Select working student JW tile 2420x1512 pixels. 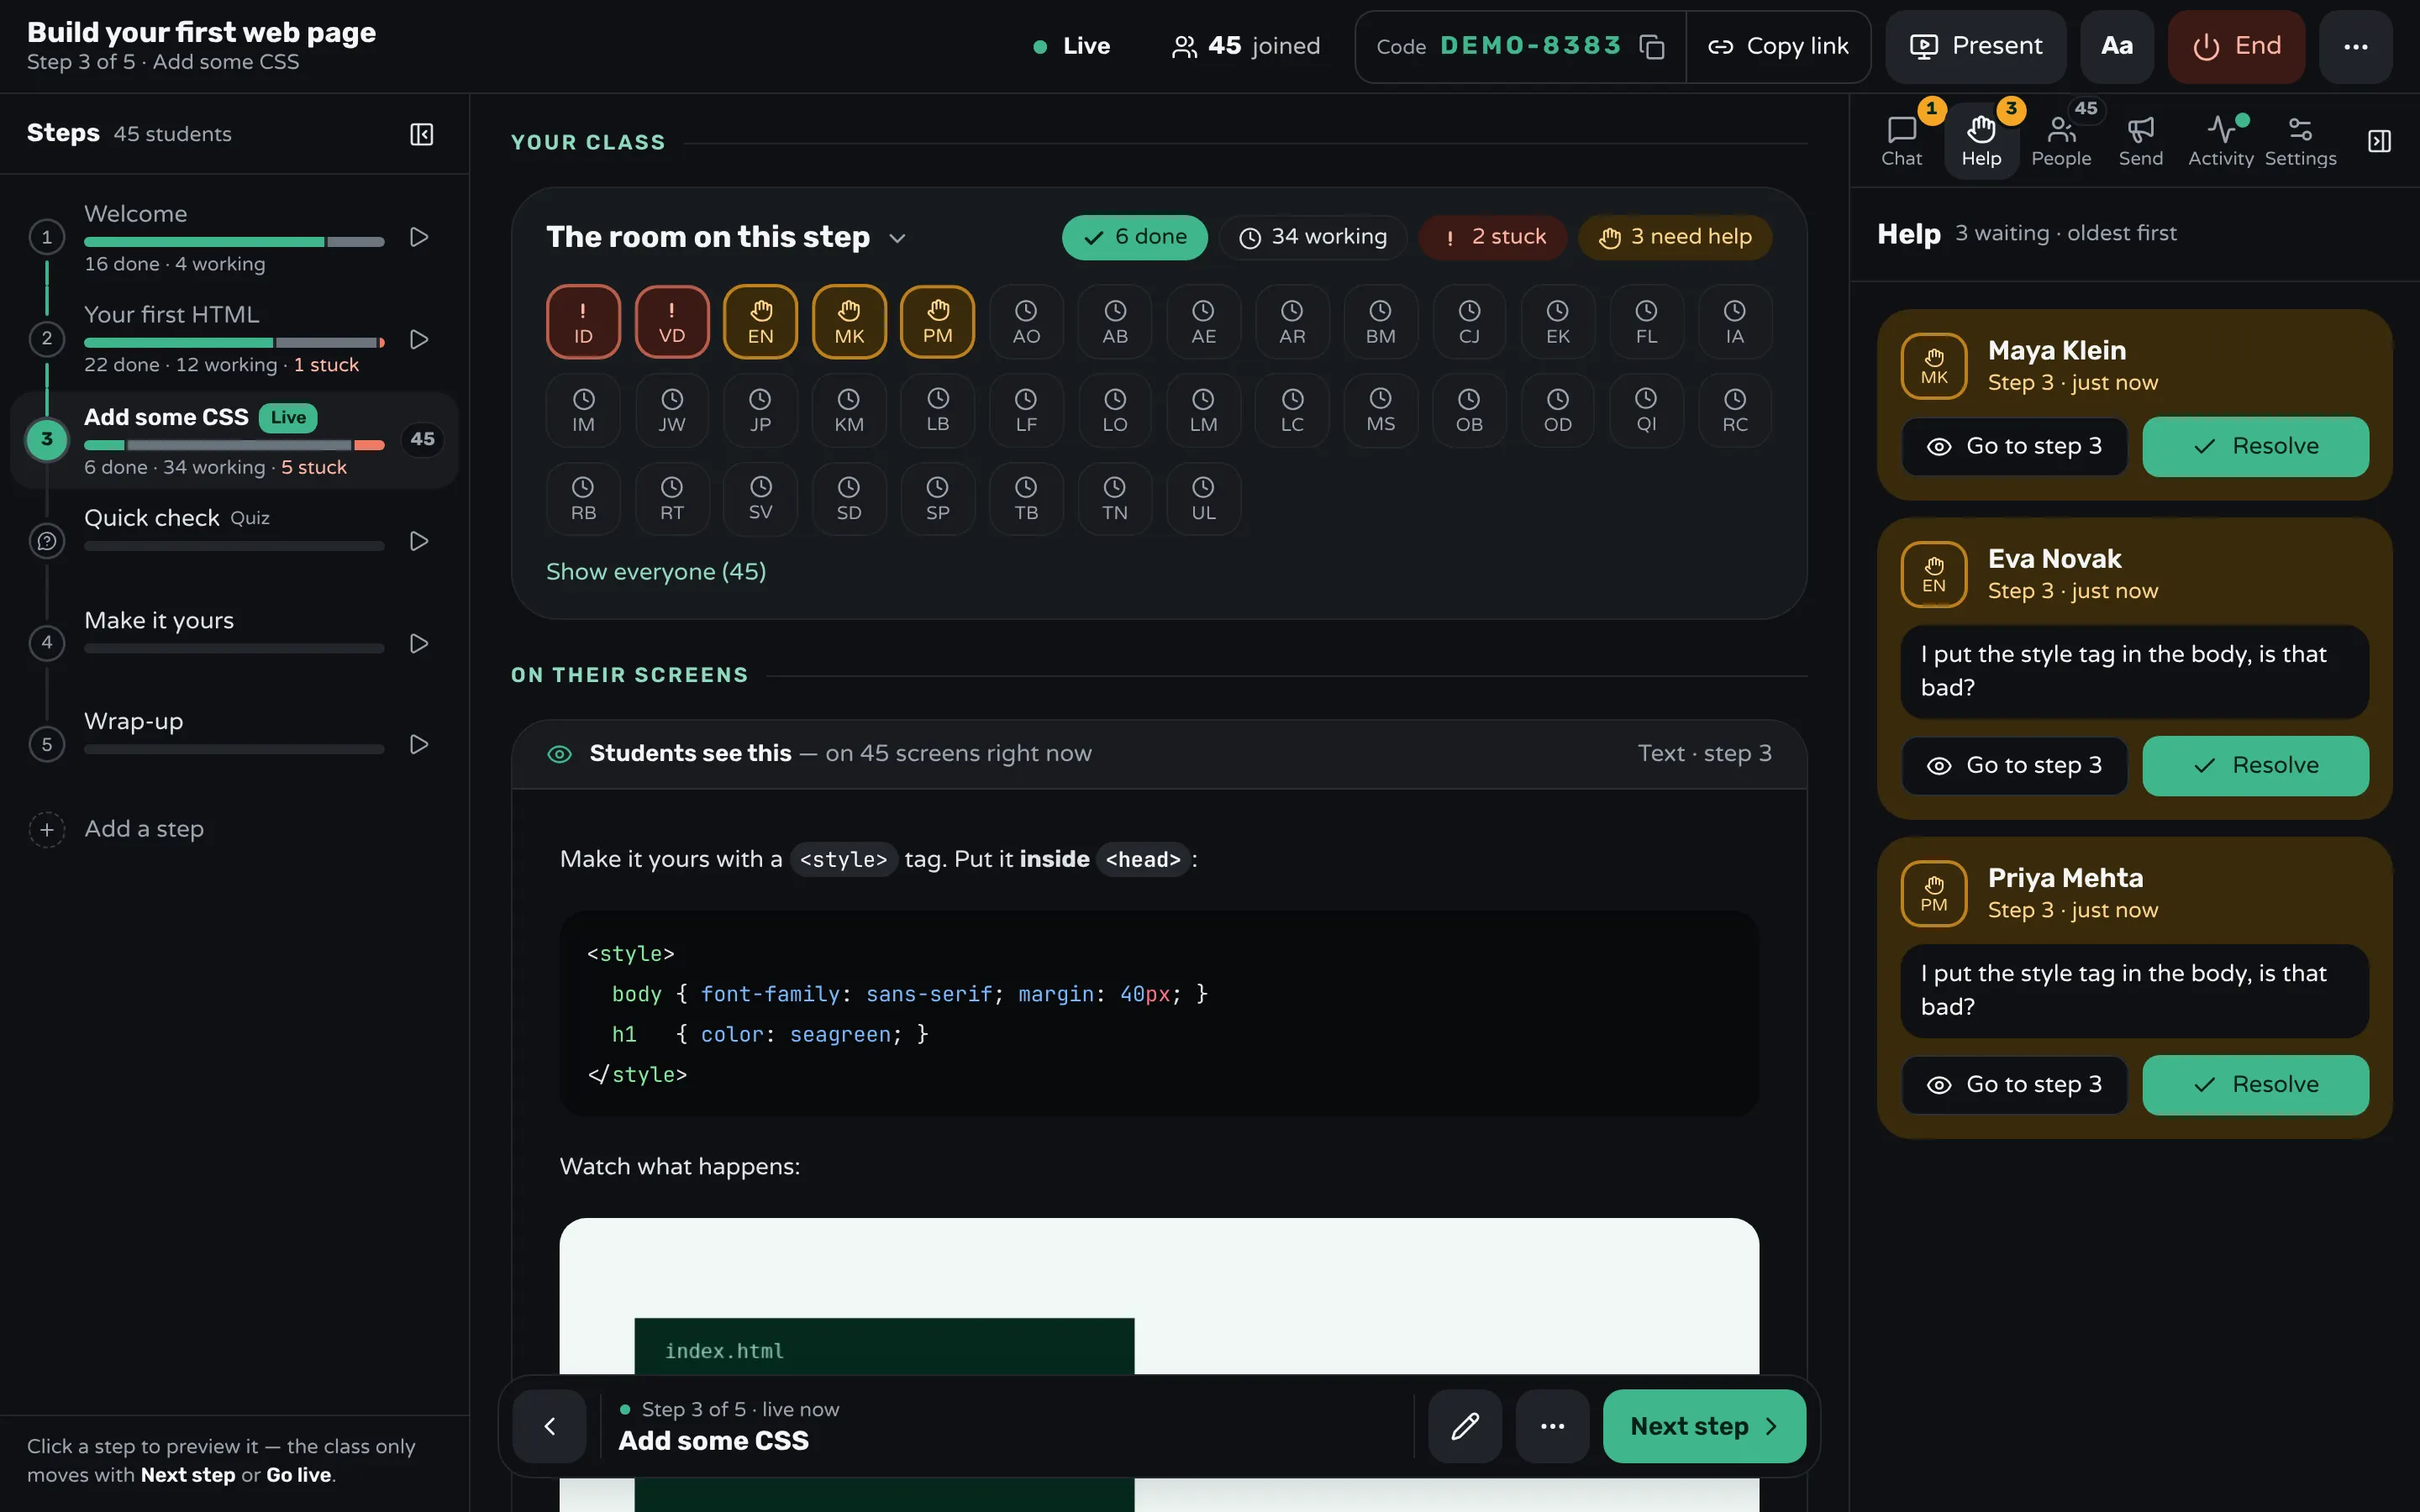click(672, 410)
